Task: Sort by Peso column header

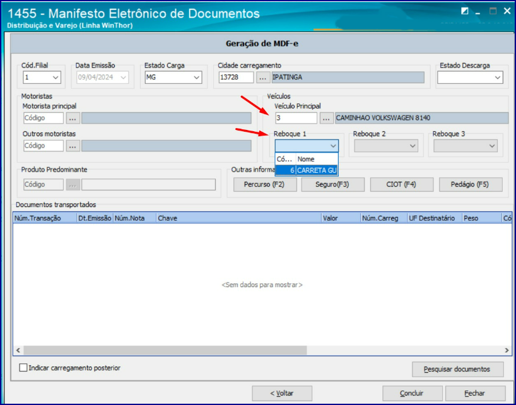Action: point(482,218)
